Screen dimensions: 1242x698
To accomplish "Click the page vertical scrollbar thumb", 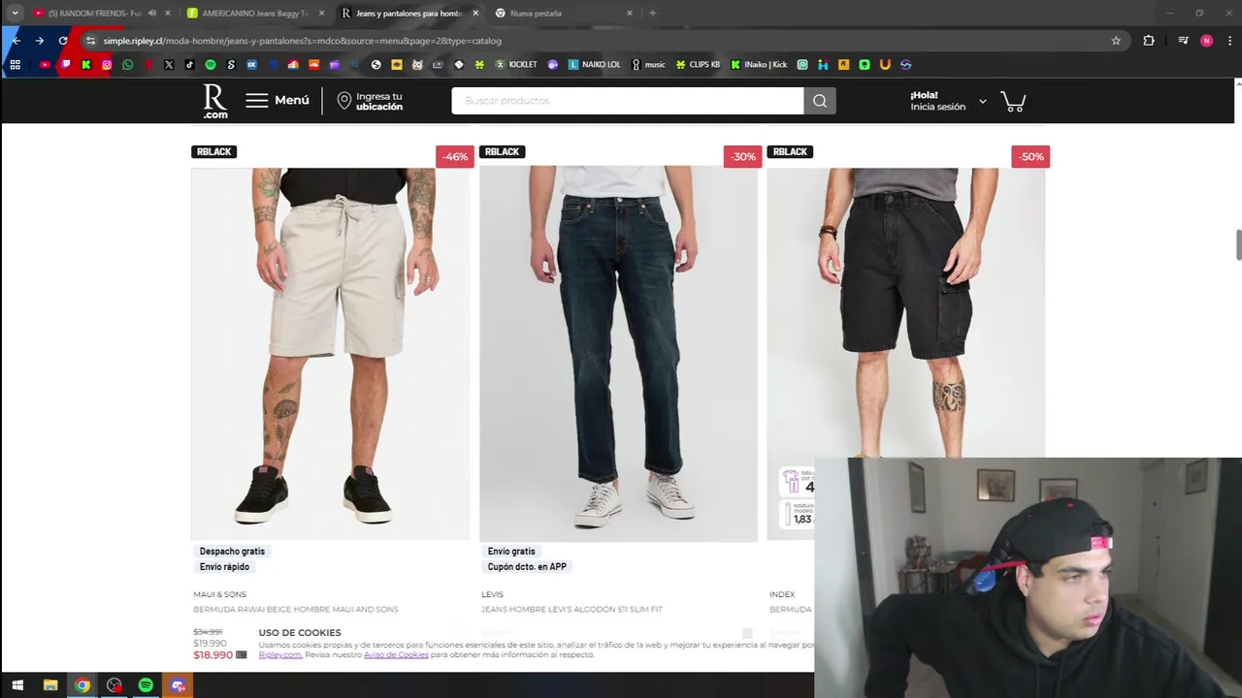I will [x=1238, y=245].
